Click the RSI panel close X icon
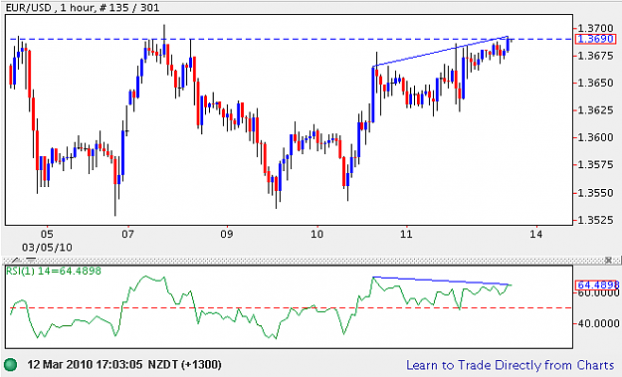Screen dimensions: 622x377 (608, 260)
